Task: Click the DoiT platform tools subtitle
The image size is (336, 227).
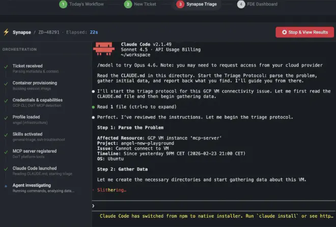Action: tap(29, 157)
